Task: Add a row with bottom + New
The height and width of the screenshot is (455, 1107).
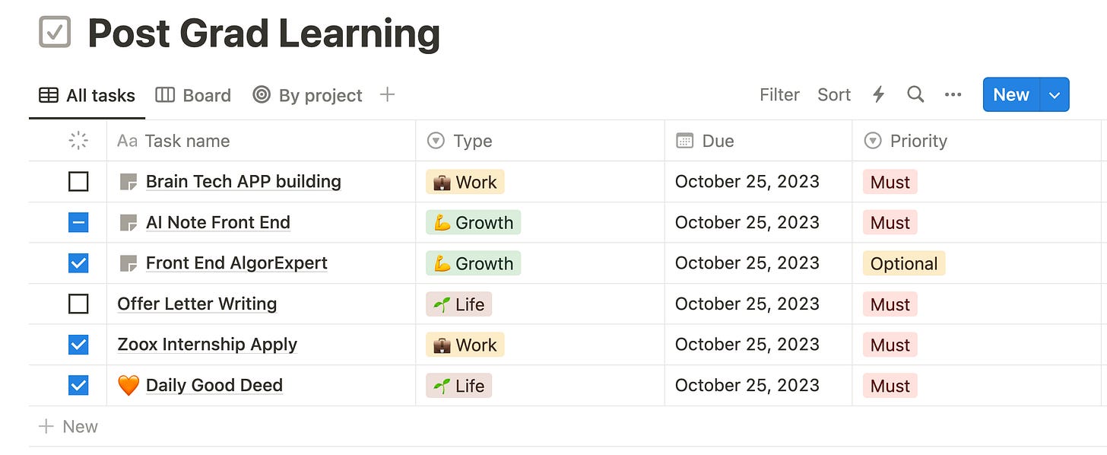Action: click(68, 426)
